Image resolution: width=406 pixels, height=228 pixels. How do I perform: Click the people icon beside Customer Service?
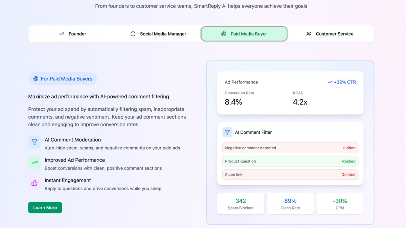point(309,34)
